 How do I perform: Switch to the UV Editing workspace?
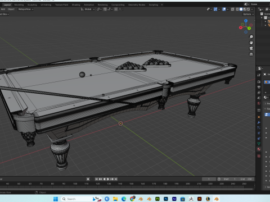click(46, 4)
